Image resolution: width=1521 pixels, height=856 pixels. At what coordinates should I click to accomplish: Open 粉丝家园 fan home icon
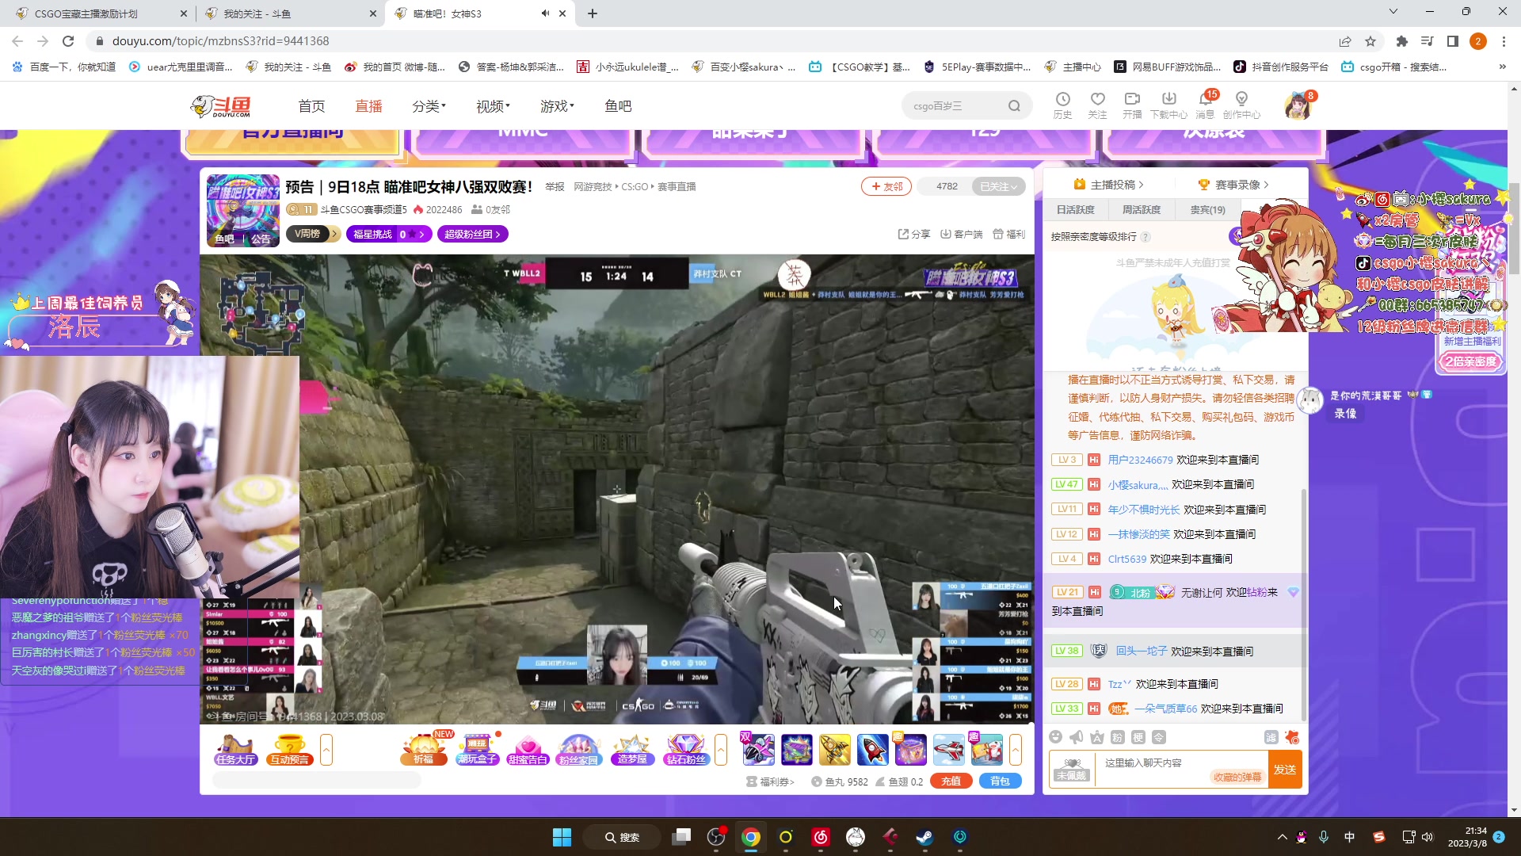click(x=579, y=750)
